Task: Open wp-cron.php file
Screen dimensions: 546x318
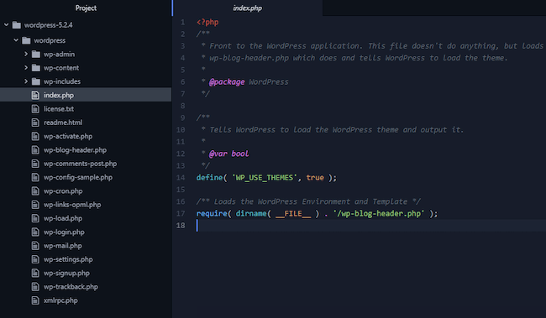Action: point(63,191)
